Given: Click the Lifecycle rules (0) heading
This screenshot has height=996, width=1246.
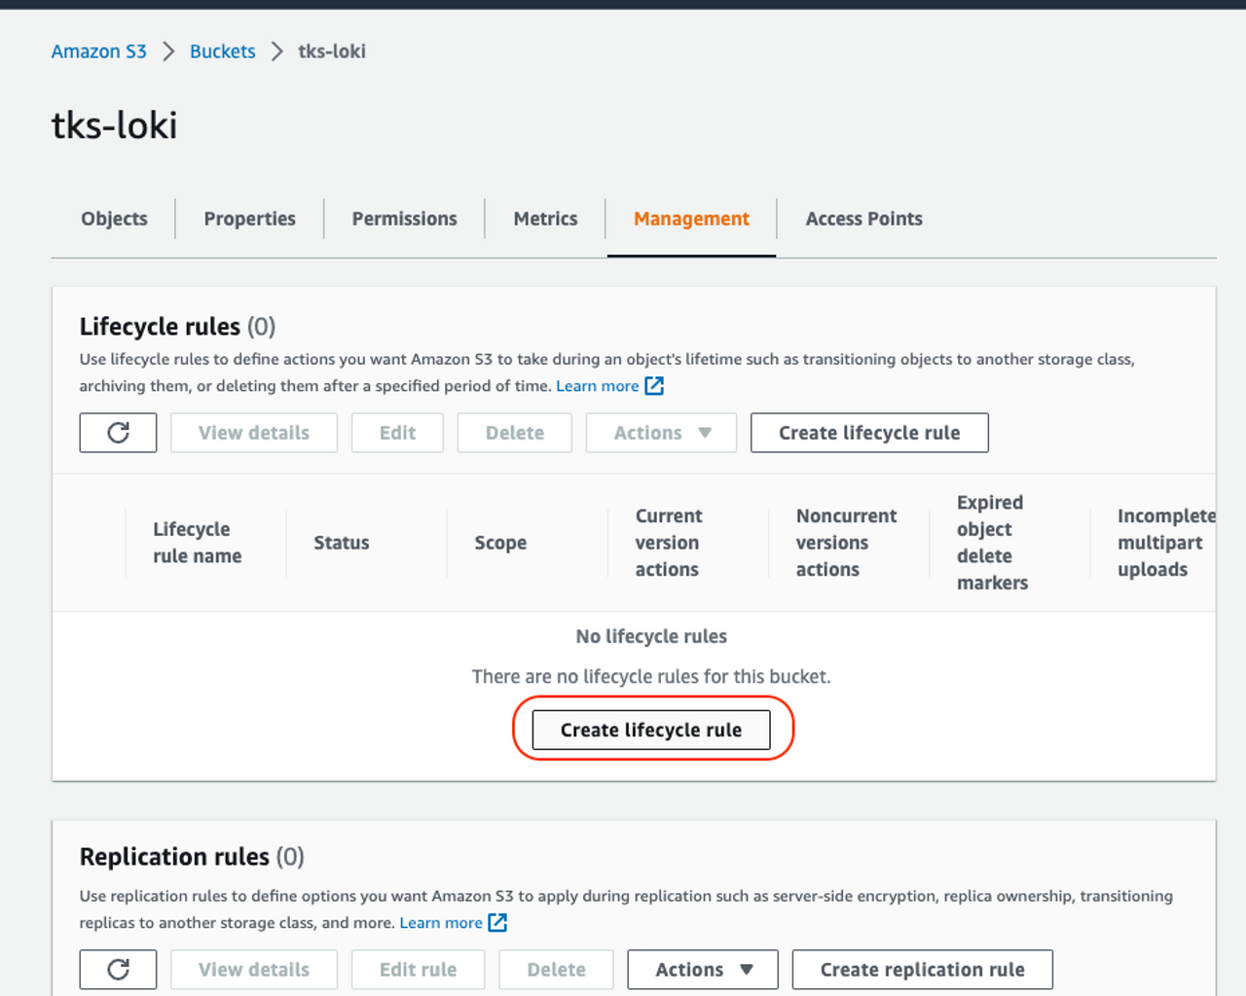Looking at the screenshot, I should 177,326.
